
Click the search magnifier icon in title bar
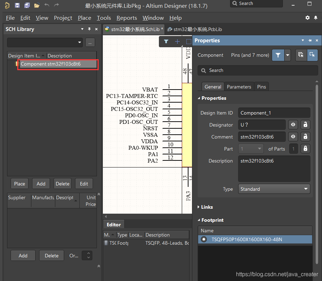coord(235,3)
